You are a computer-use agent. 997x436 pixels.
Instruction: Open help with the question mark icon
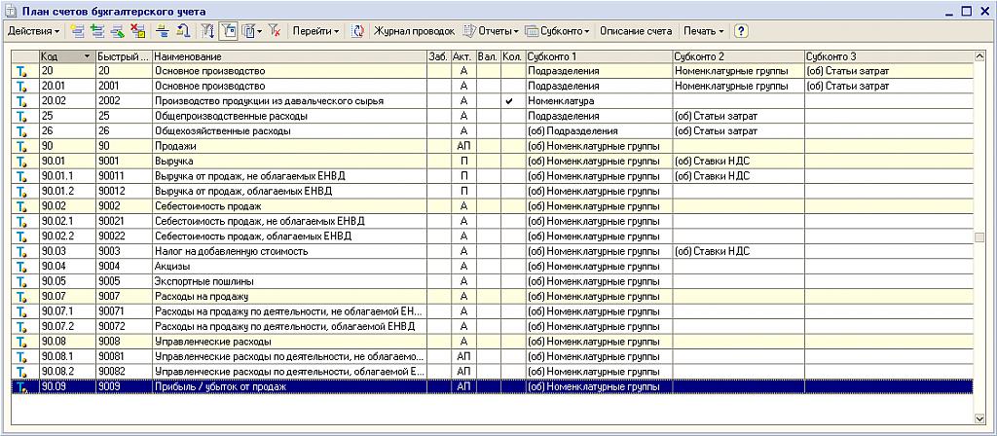(x=741, y=31)
